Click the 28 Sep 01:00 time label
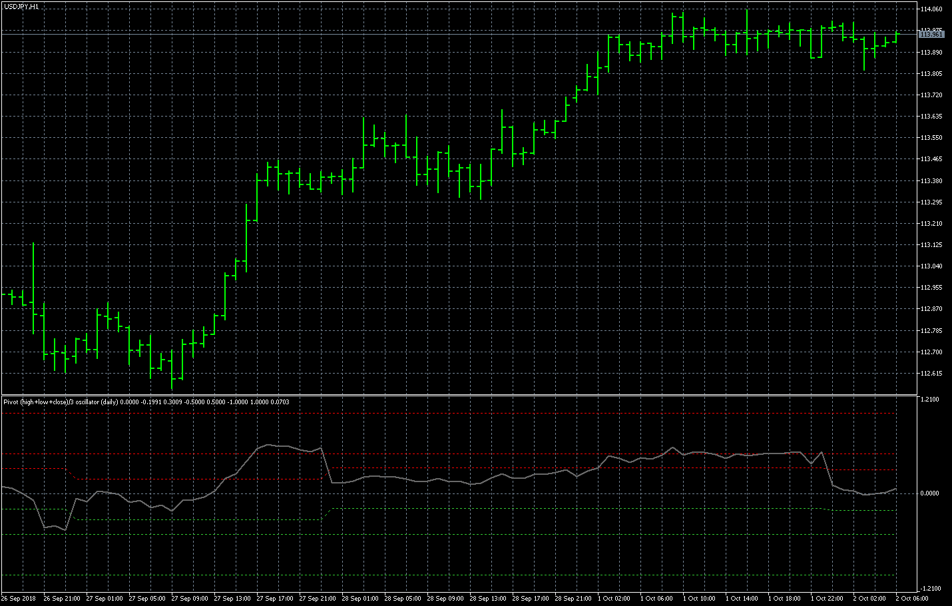This screenshot has height=606, width=952. pyautogui.click(x=360, y=599)
